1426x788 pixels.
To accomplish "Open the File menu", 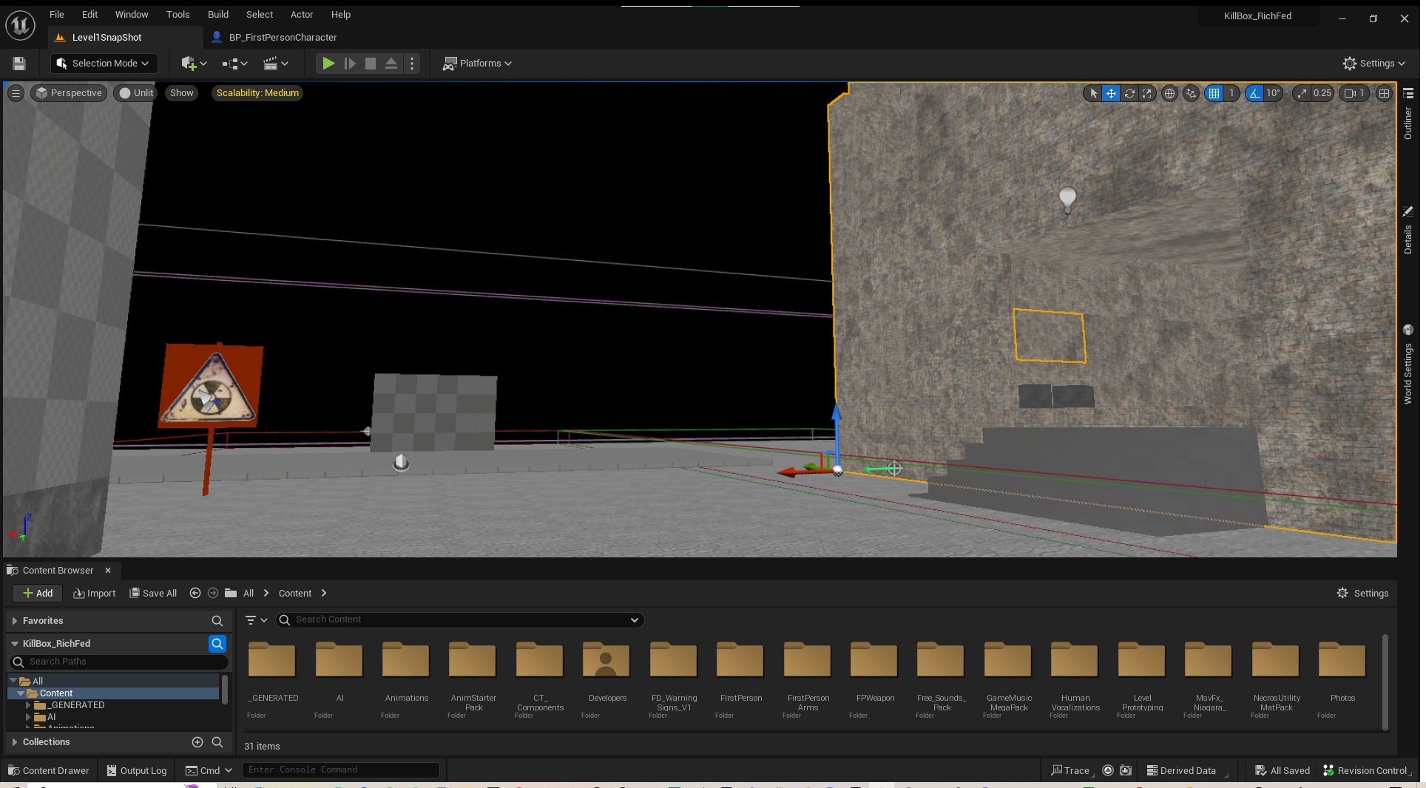I will point(56,14).
